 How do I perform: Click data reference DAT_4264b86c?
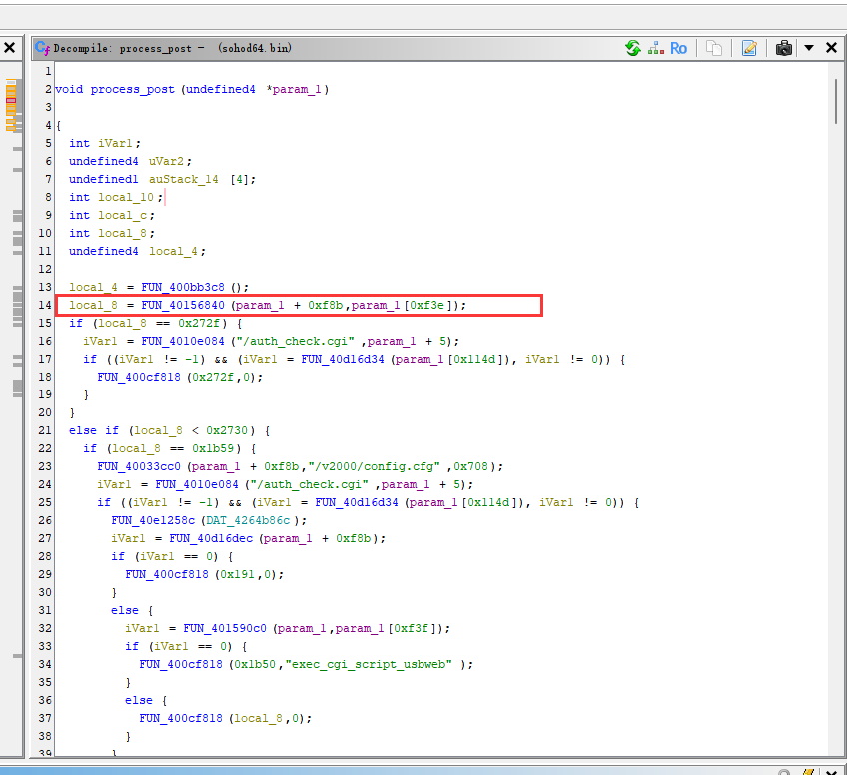(248, 520)
